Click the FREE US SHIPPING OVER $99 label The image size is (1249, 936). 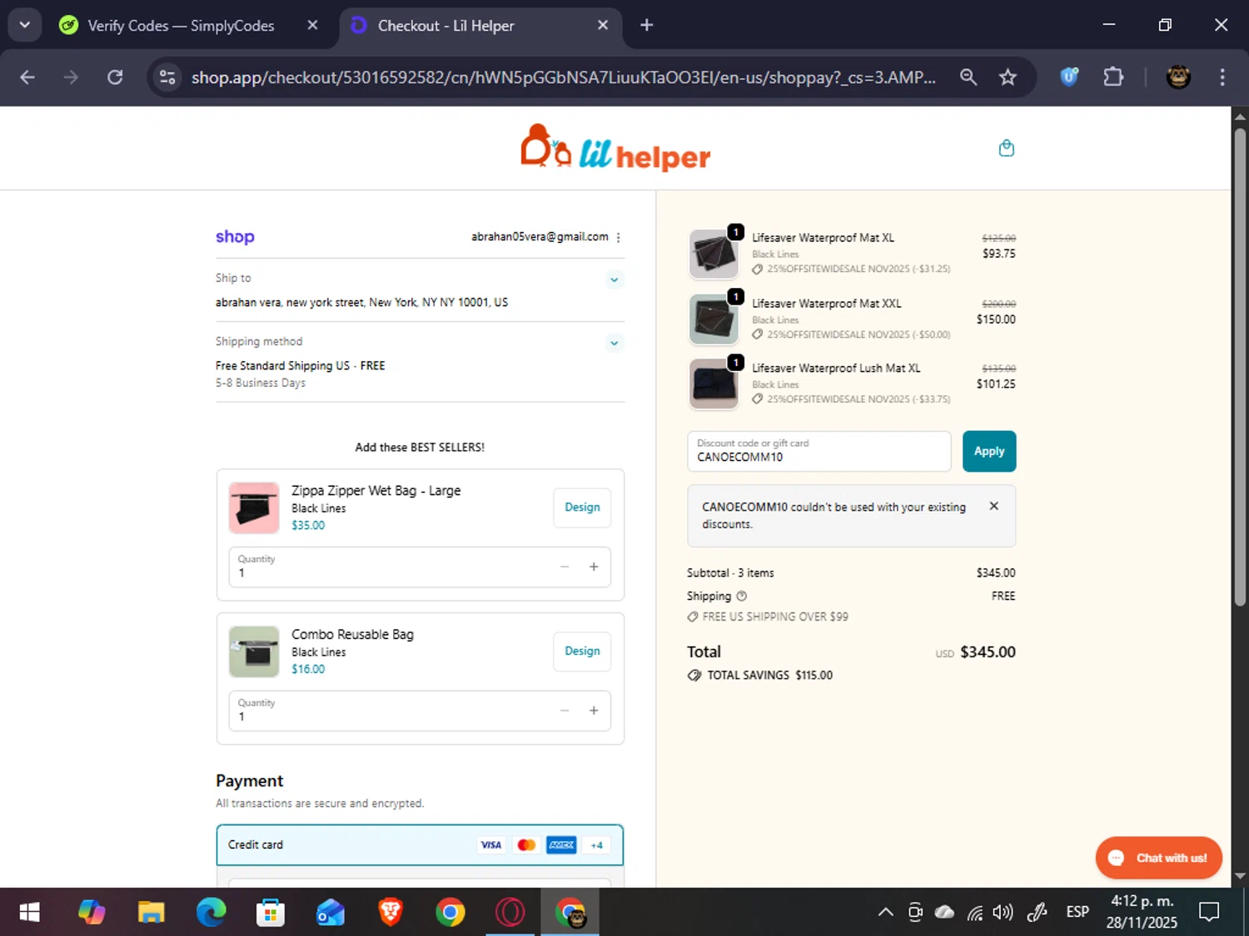tap(768, 617)
